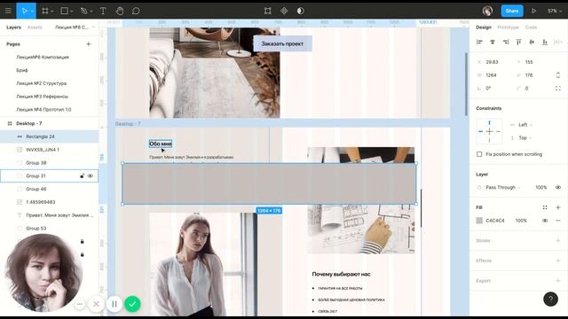The width and height of the screenshot is (568, 319).
Task: Select the Comment tool
Action: tap(136, 11)
